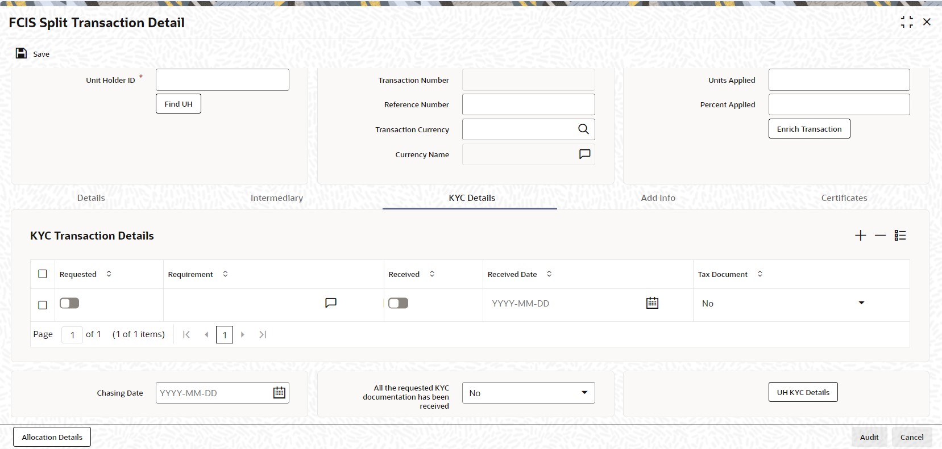Go to previous page of KYC table
The height and width of the screenshot is (449, 942).
(206, 334)
